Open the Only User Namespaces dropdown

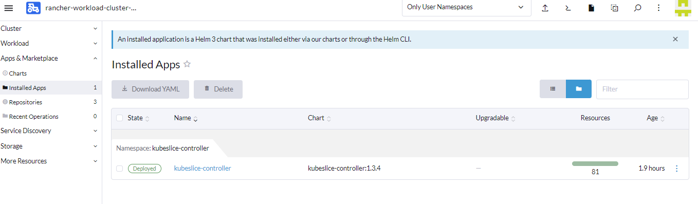(466, 8)
